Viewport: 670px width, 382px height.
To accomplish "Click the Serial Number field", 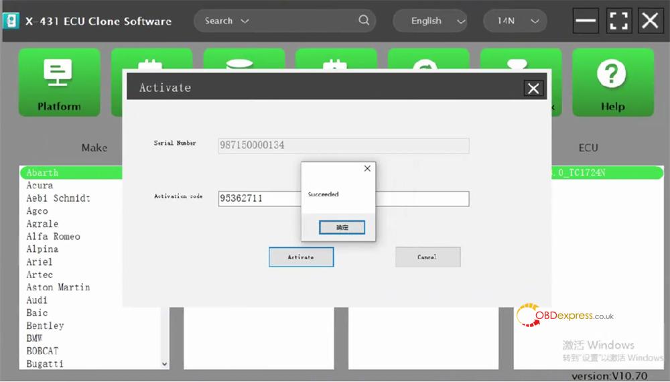I will 344,145.
